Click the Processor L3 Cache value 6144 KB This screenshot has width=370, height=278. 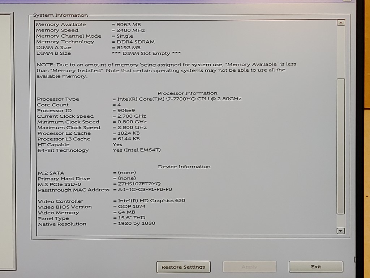129,139
